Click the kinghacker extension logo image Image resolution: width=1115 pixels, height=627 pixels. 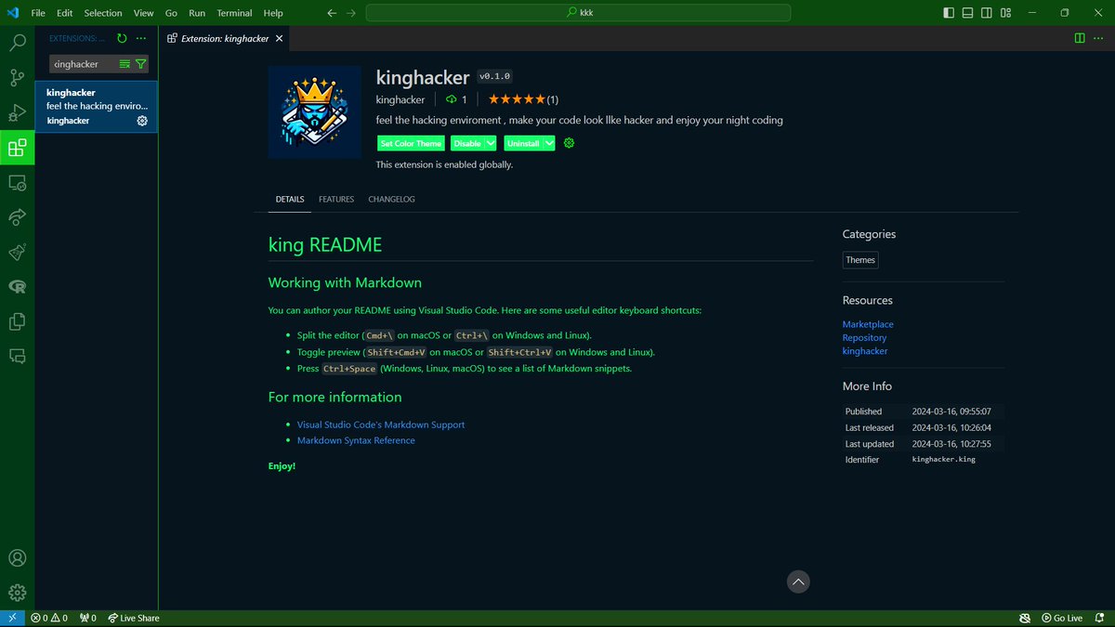pyautogui.click(x=315, y=111)
